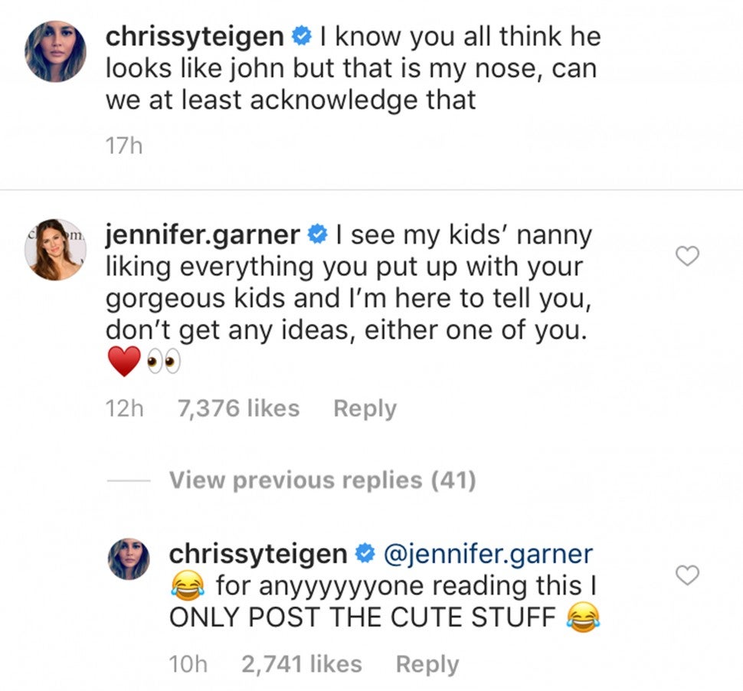Open jennifer.garner's profile picture avatar

(x=55, y=250)
